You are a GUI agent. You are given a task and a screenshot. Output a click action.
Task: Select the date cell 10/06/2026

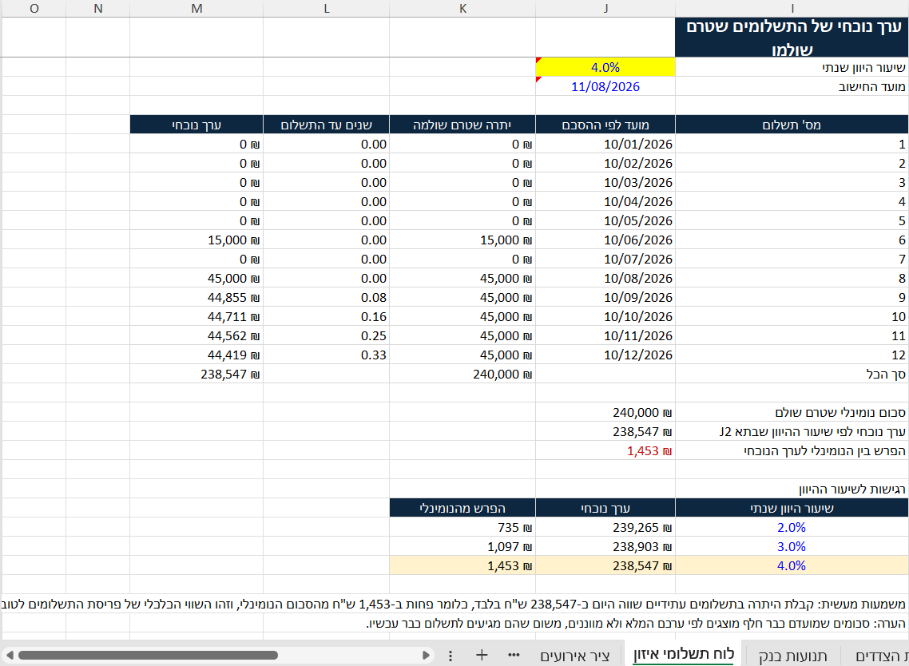pos(605,240)
